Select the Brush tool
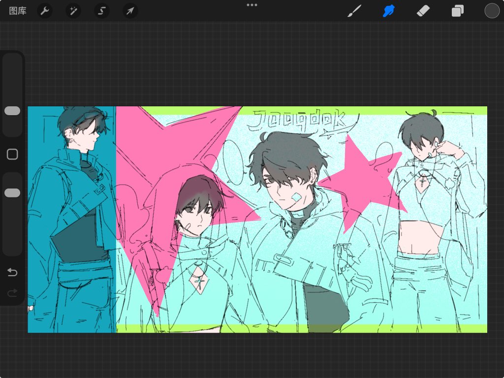The height and width of the screenshot is (378, 504). [354, 11]
